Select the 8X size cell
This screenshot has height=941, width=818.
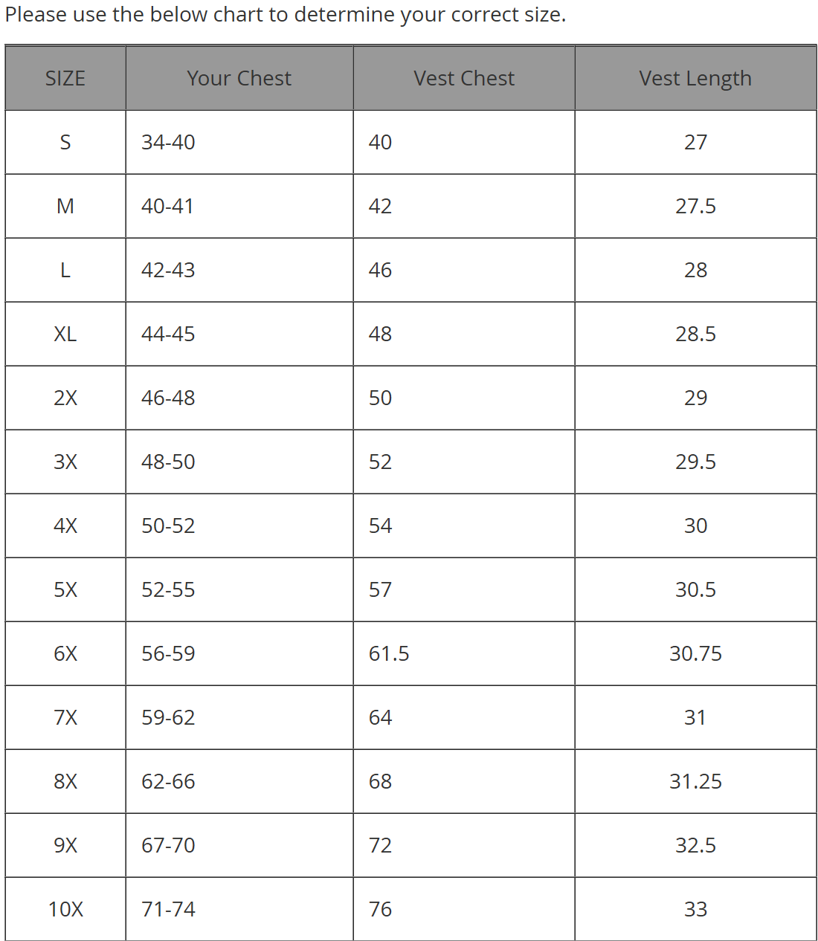click(x=65, y=781)
